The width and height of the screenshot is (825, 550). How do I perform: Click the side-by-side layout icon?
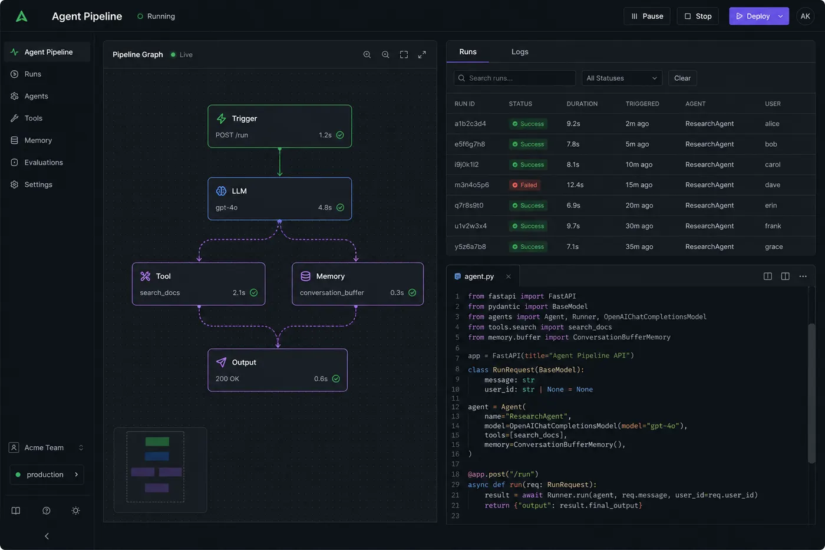point(786,276)
